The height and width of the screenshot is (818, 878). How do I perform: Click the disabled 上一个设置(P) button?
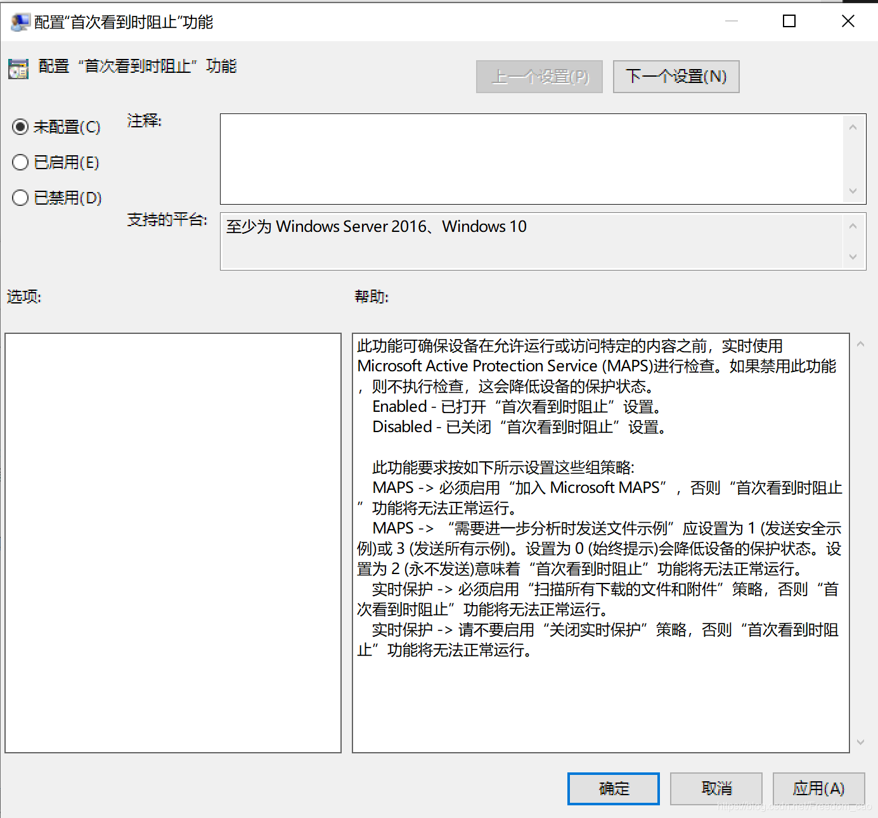[539, 77]
